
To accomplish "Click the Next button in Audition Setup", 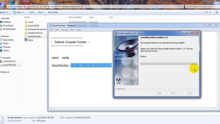I will click(174, 93).
